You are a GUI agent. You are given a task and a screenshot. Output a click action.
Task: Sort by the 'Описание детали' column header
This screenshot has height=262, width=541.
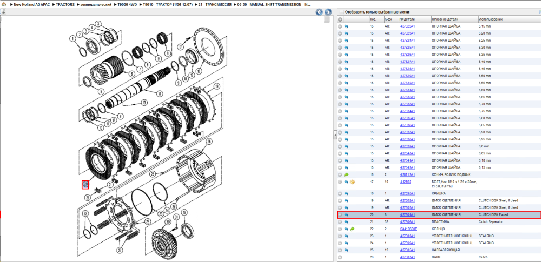point(454,19)
